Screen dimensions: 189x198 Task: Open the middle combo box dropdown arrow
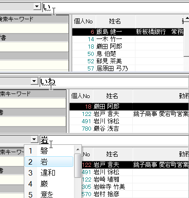click(x=34, y=81)
